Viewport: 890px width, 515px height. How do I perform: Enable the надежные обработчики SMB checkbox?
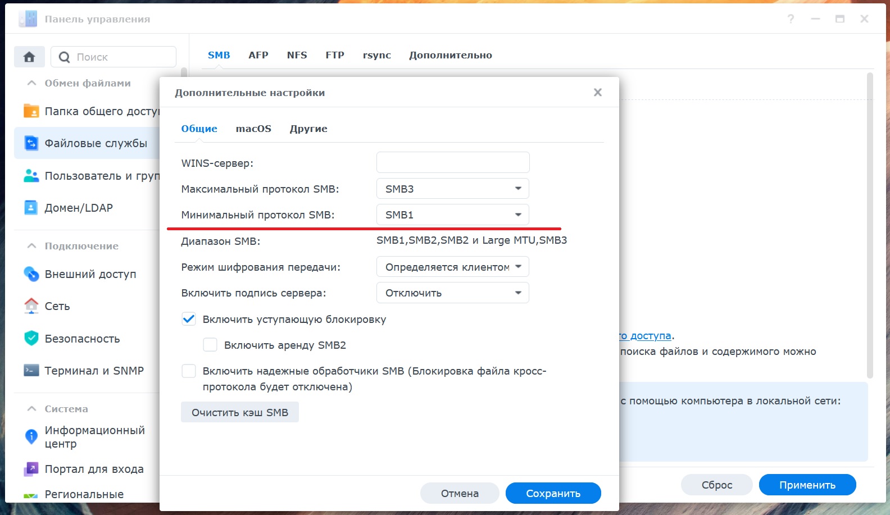(189, 371)
